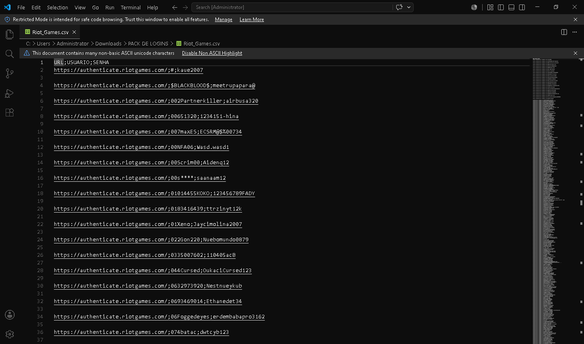The width and height of the screenshot is (584, 344).
Task: Open the Copilot chat icon
Action: tap(399, 7)
